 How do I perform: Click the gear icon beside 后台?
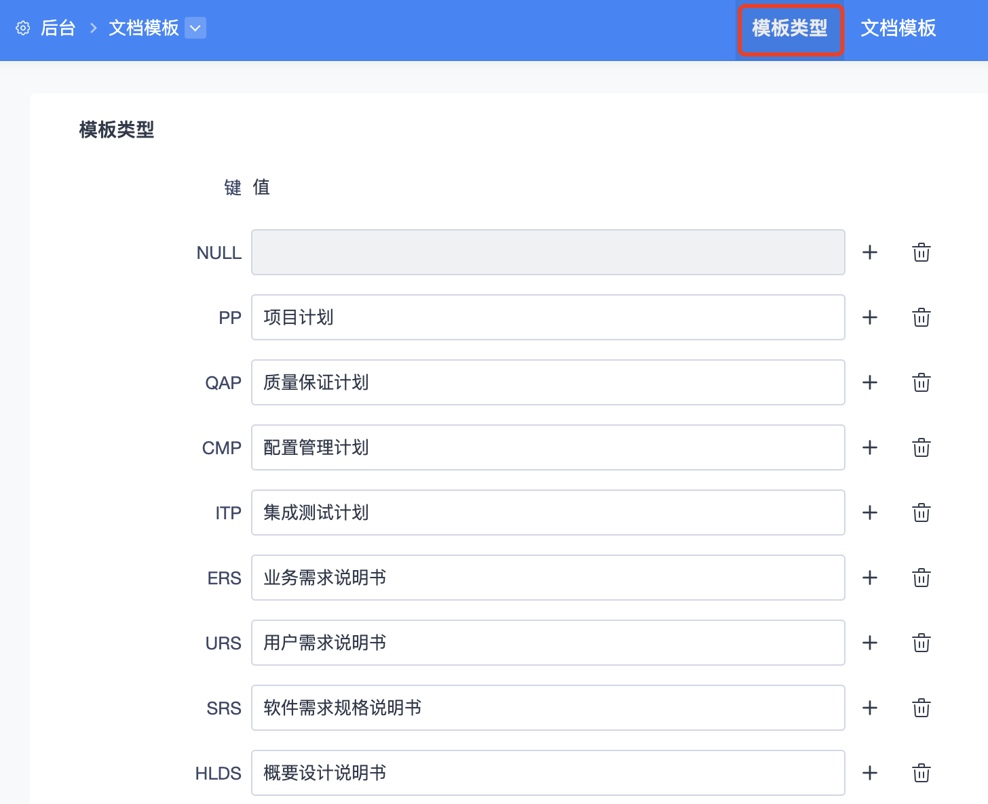23,28
